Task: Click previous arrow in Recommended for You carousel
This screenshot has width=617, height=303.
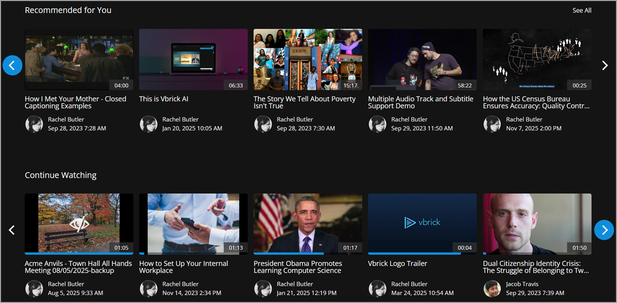Action: pyautogui.click(x=12, y=66)
